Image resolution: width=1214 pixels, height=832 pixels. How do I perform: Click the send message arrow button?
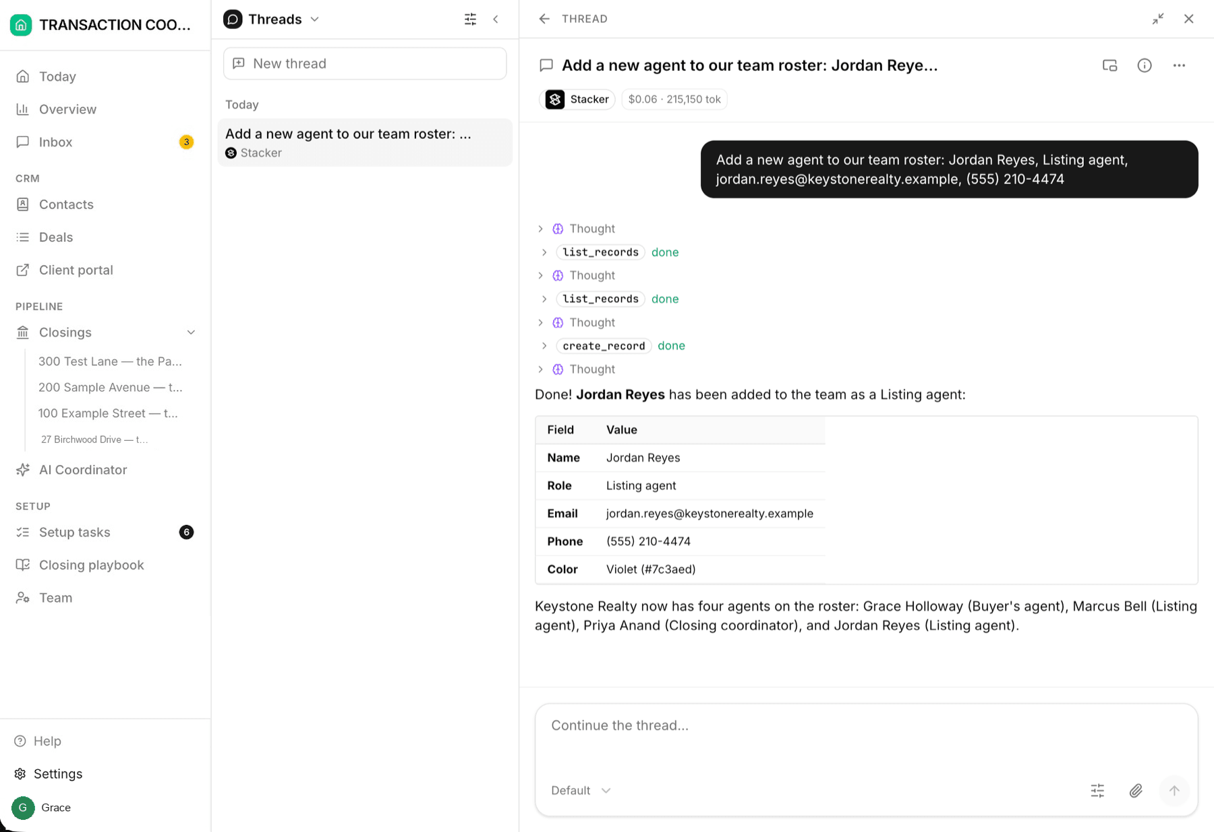pos(1174,790)
